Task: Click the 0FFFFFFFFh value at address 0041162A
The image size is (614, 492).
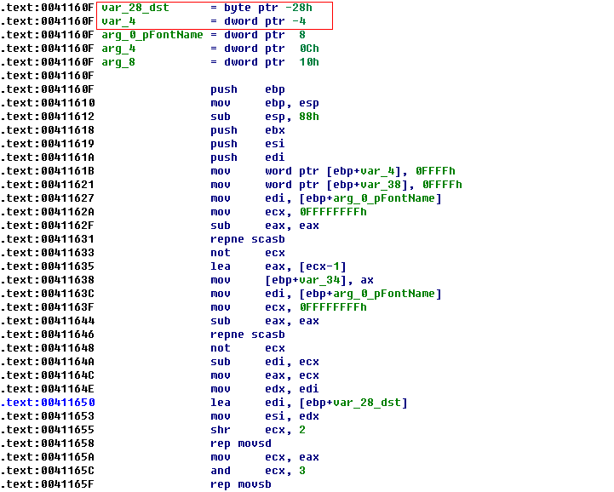Action: coord(333,212)
